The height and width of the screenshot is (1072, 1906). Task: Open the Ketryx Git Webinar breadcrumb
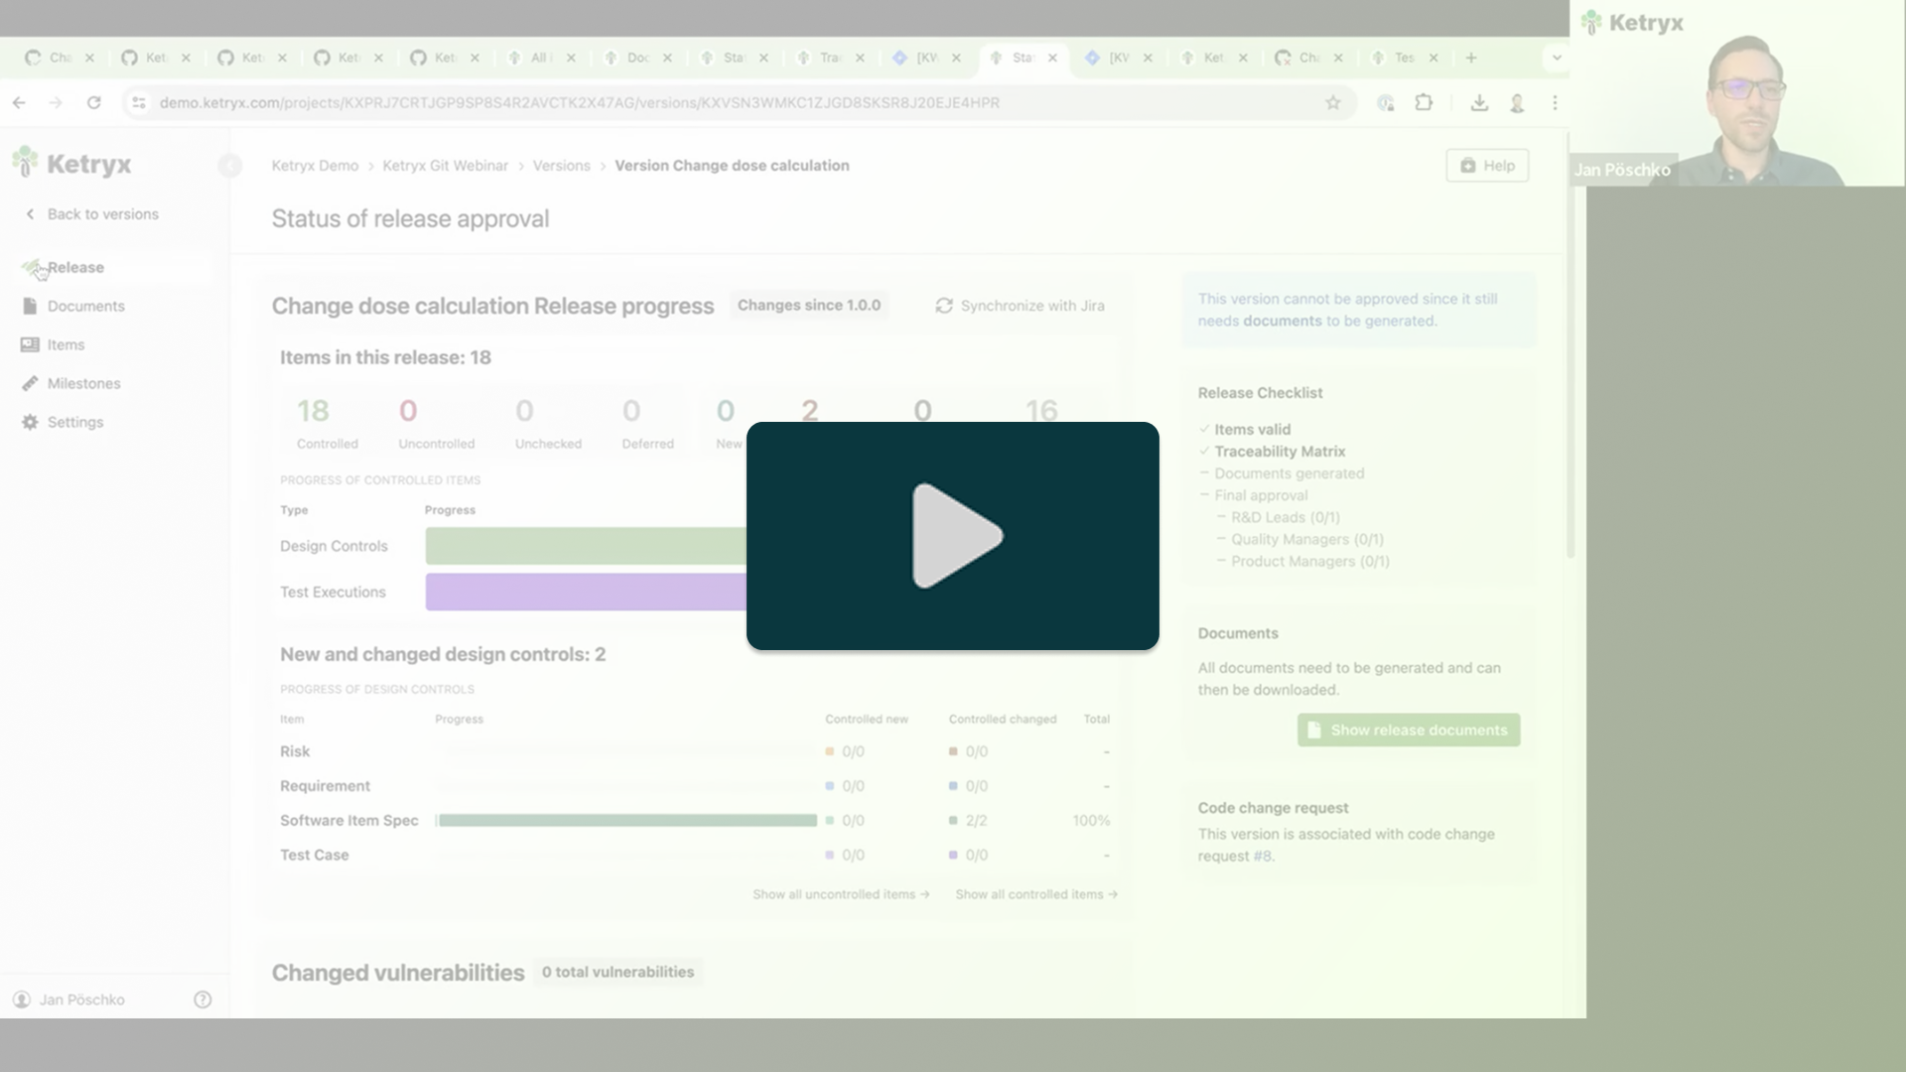445,166
